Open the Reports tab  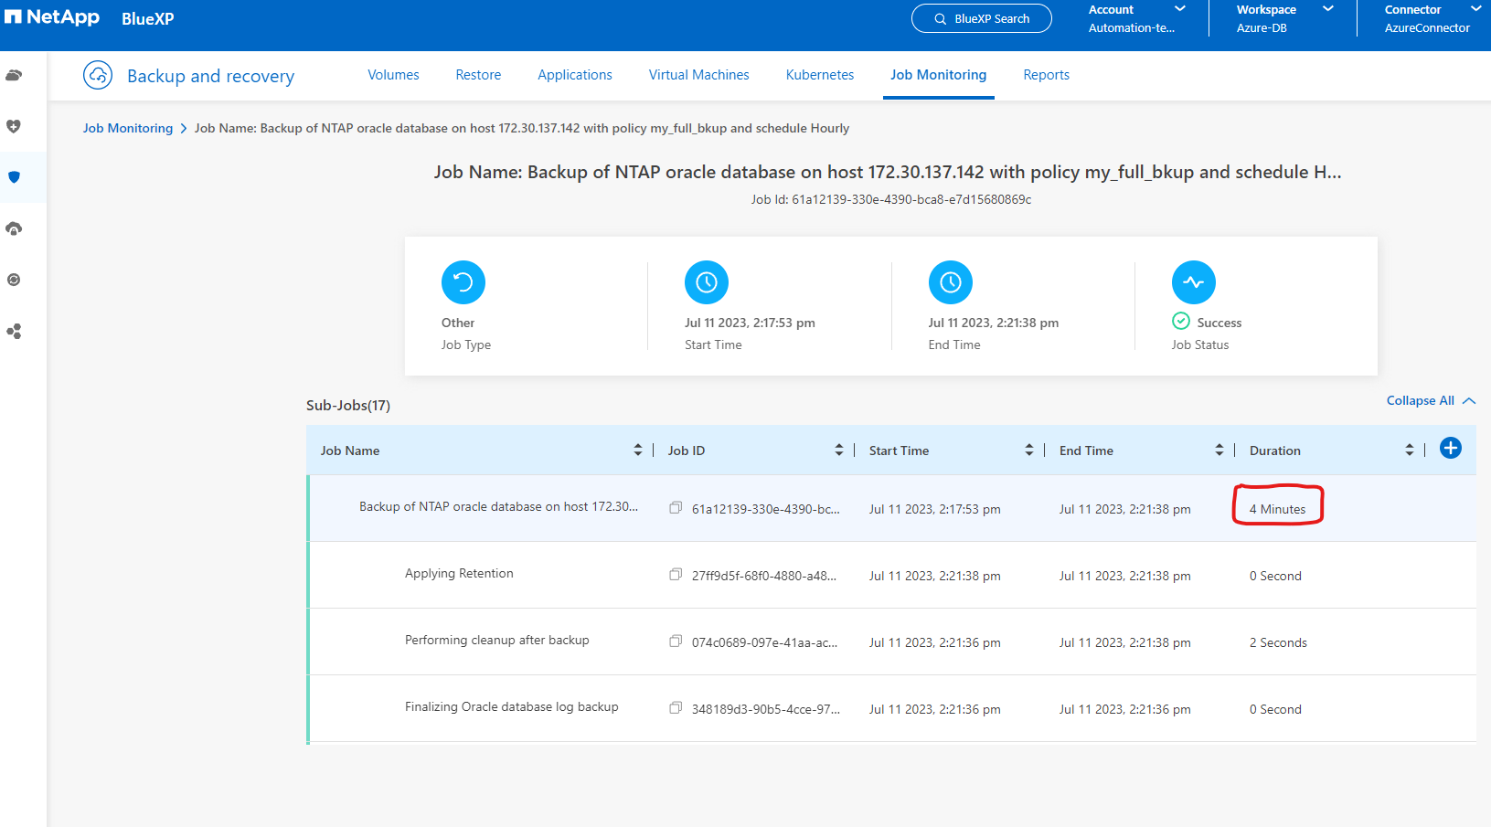(x=1046, y=75)
